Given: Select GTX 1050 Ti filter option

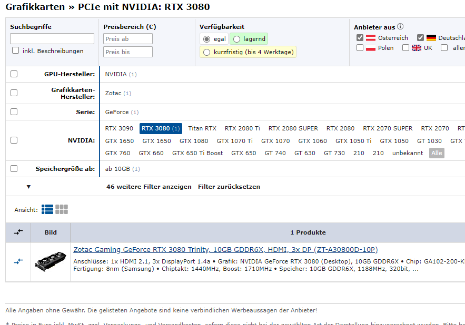Looking at the screenshot, I should [353, 141].
